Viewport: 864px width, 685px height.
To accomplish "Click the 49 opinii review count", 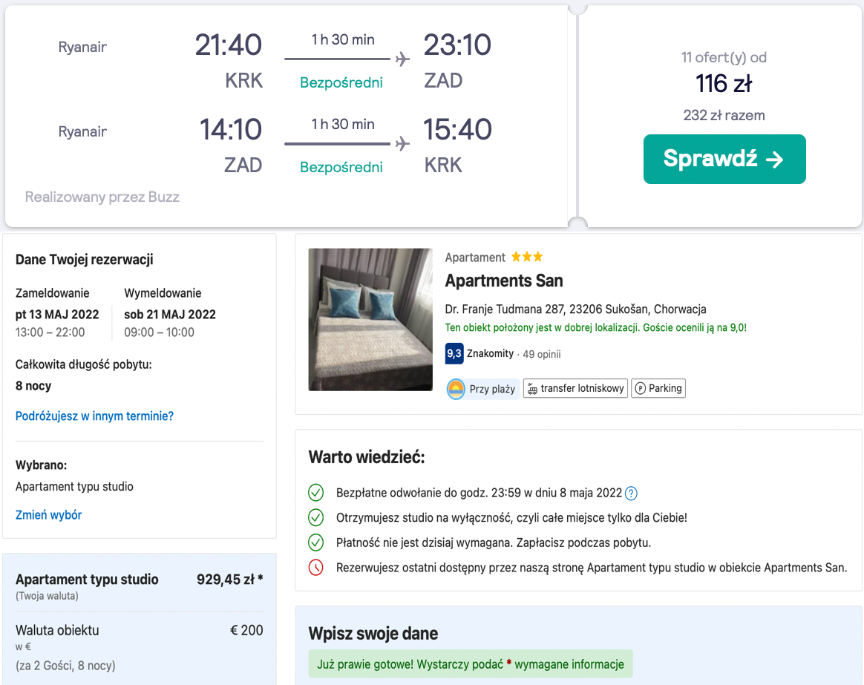I will [542, 354].
